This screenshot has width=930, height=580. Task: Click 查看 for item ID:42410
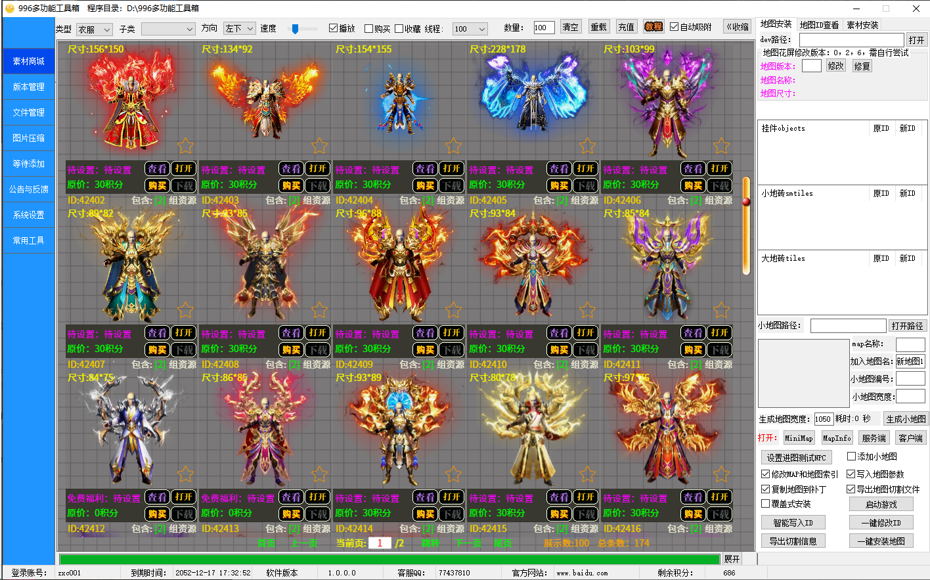tap(560, 333)
